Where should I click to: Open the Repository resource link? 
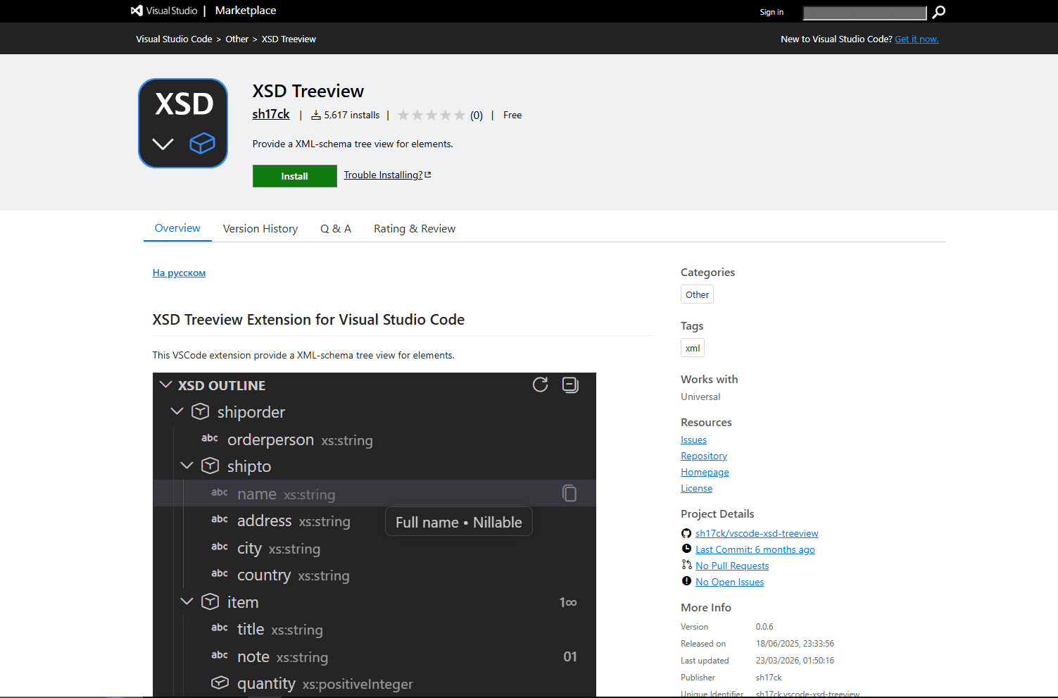click(704, 456)
